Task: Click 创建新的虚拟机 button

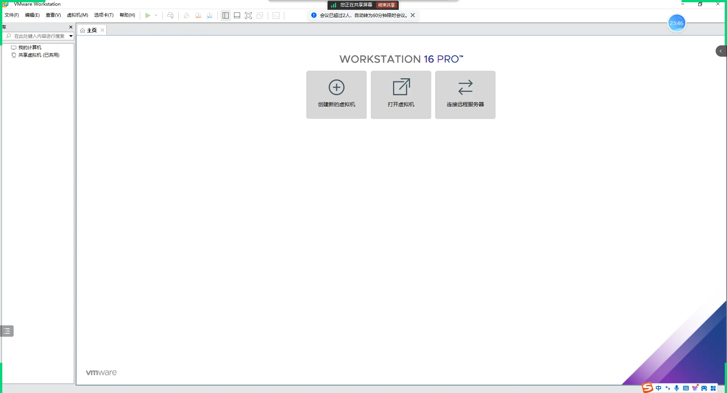Action: click(337, 95)
